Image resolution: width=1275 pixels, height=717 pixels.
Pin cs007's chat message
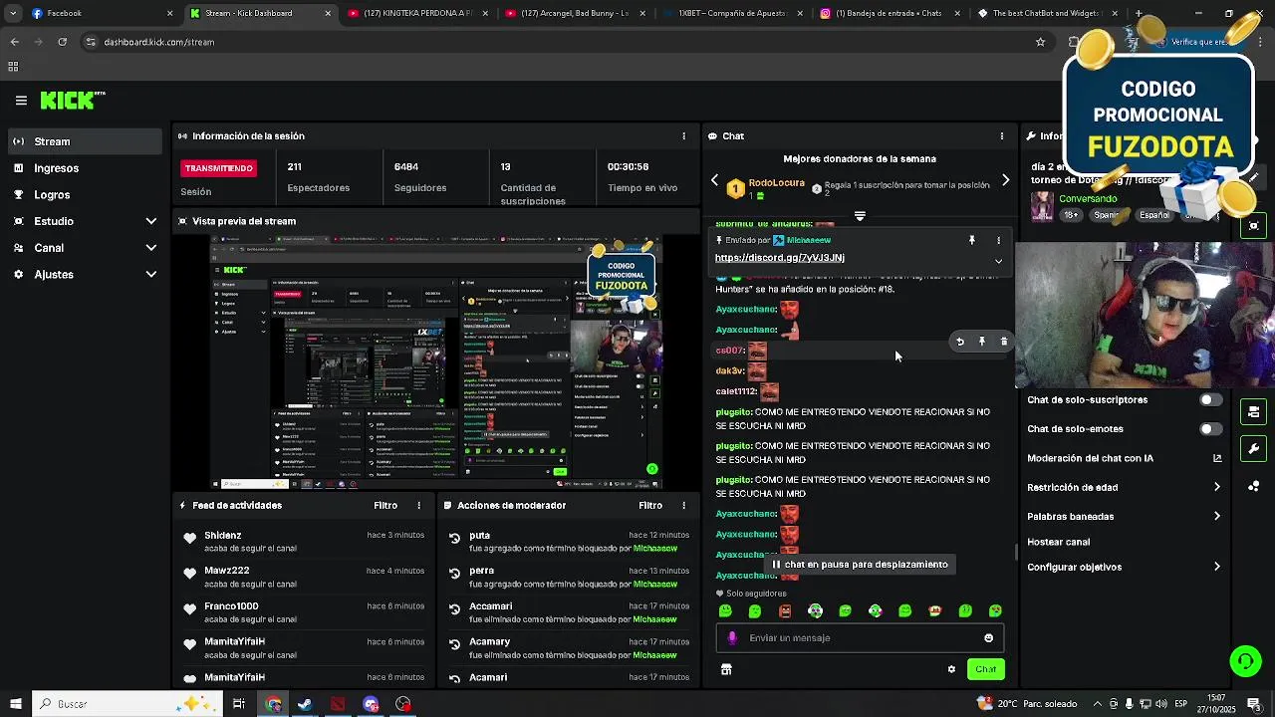pyautogui.click(x=982, y=342)
